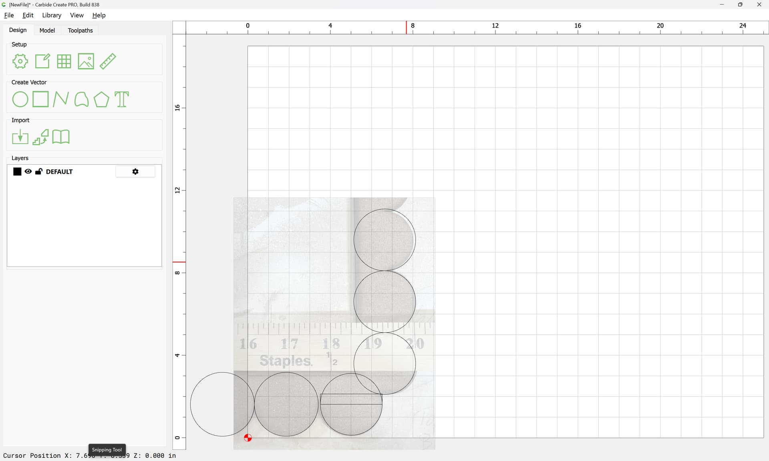Click the background image setup icon

click(86, 61)
